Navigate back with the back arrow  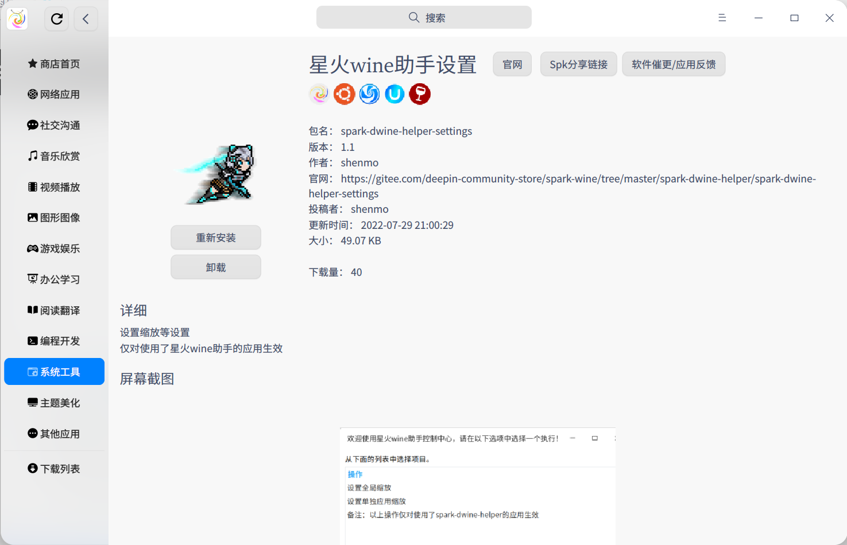click(86, 18)
